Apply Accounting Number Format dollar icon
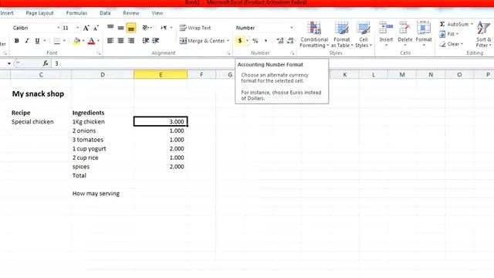Screen dimensions: 494x278 point(240,41)
